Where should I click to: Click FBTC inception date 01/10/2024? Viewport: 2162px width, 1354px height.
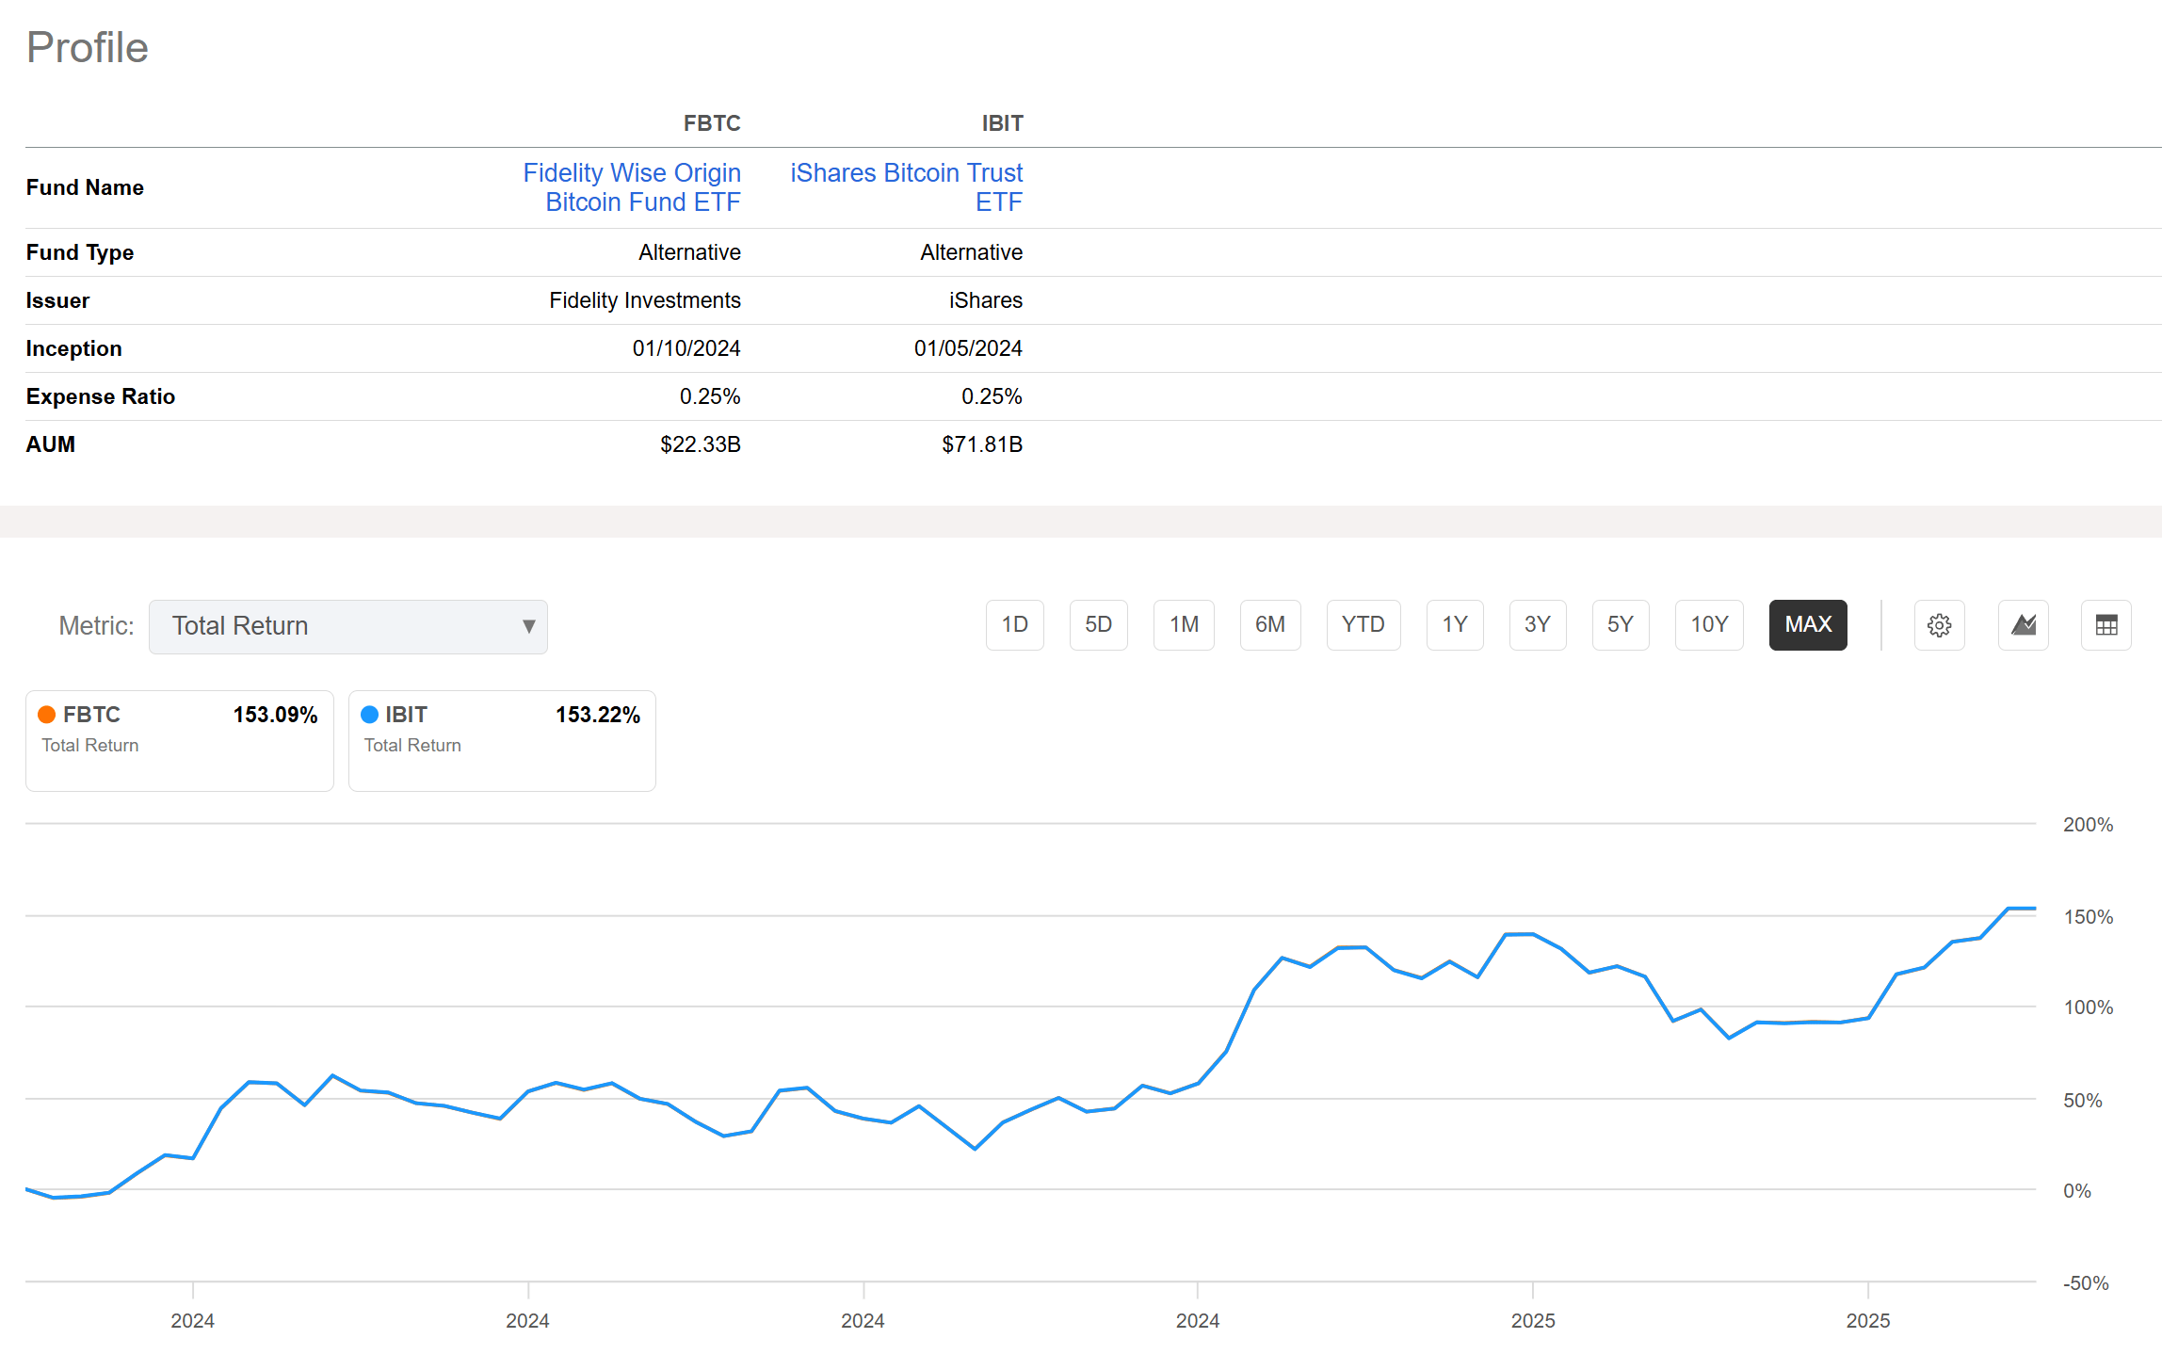coord(686,348)
